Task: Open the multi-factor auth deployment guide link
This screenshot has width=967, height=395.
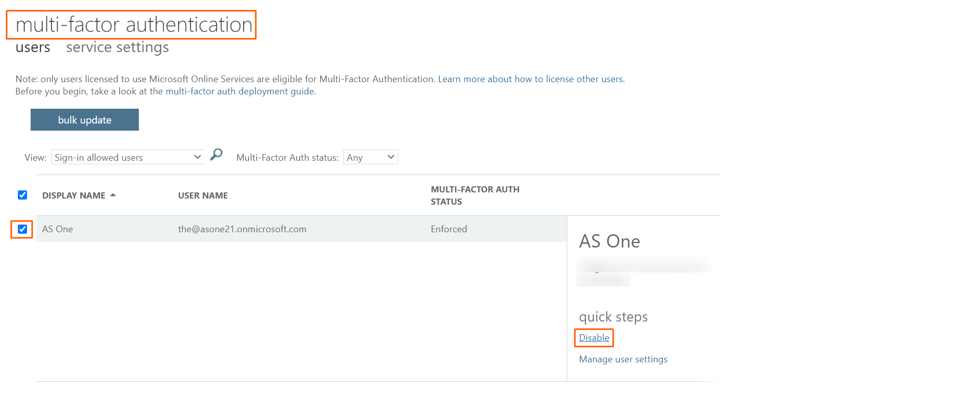Action: (240, 91)
